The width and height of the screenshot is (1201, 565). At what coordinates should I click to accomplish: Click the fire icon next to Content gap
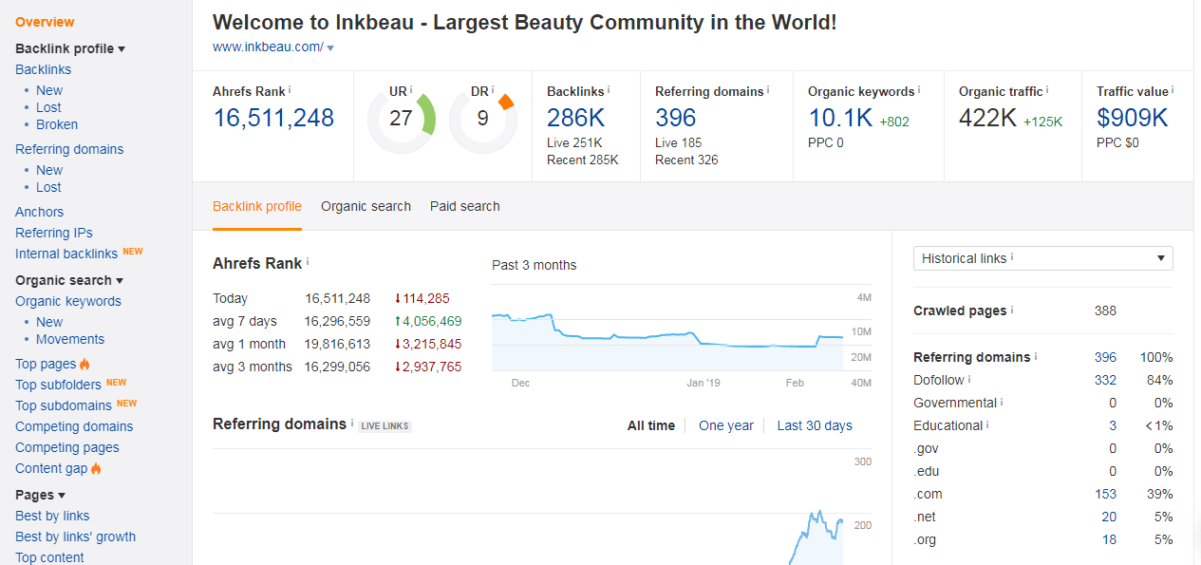tap(96, 468)
